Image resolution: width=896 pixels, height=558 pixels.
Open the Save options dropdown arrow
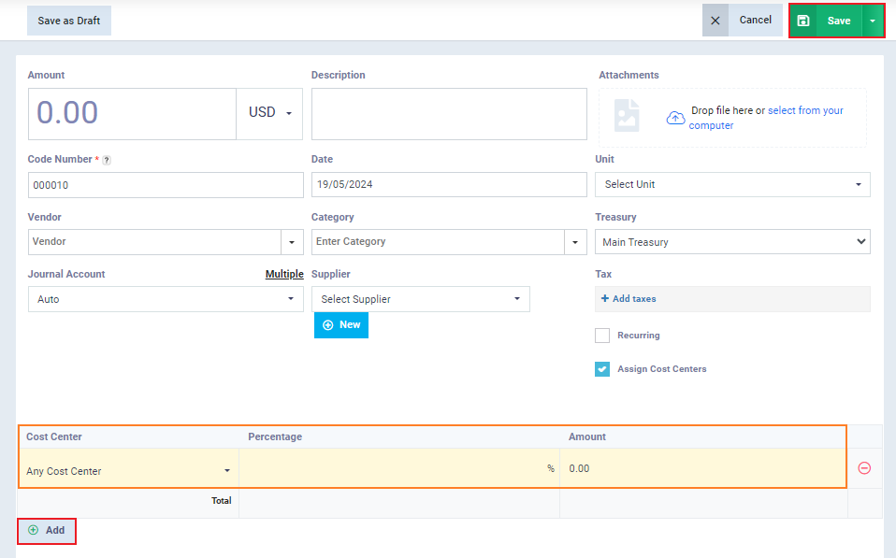(873, 21)
